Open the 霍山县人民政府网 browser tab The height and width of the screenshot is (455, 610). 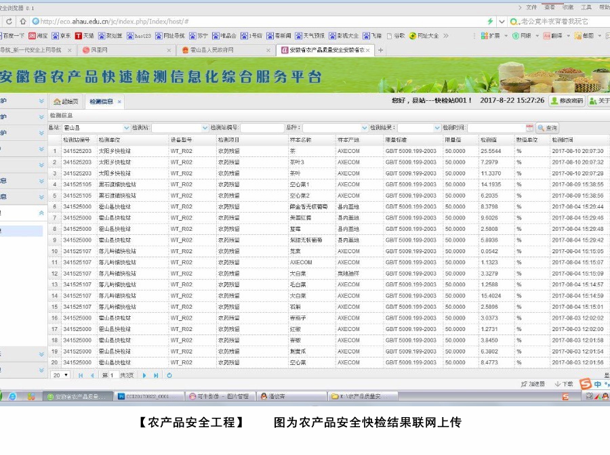tap(227, 50)
